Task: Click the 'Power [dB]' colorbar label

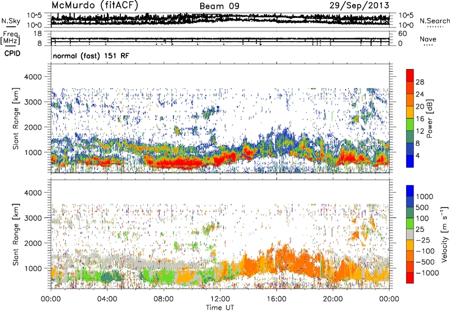Action: tap(430, 118)
